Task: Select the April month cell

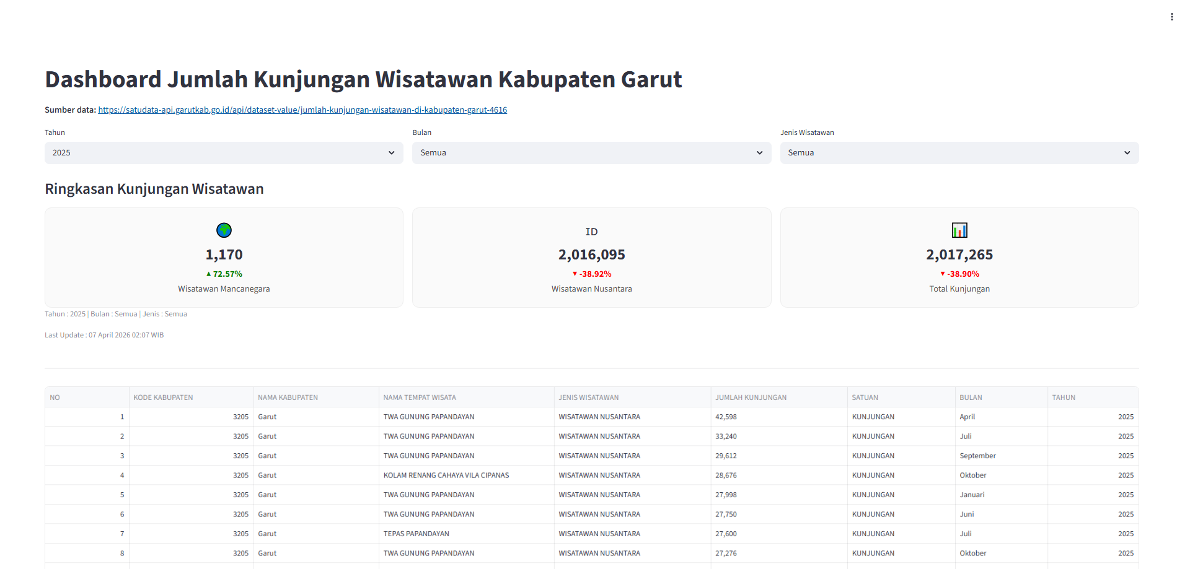Action: [x=1001, y=417]
